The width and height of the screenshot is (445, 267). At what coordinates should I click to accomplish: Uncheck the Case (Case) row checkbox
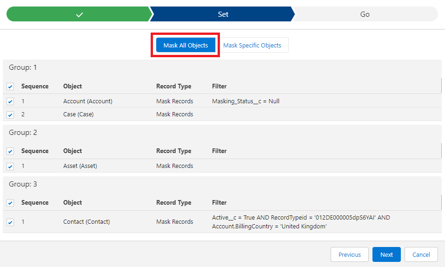[x=11, y=114]
